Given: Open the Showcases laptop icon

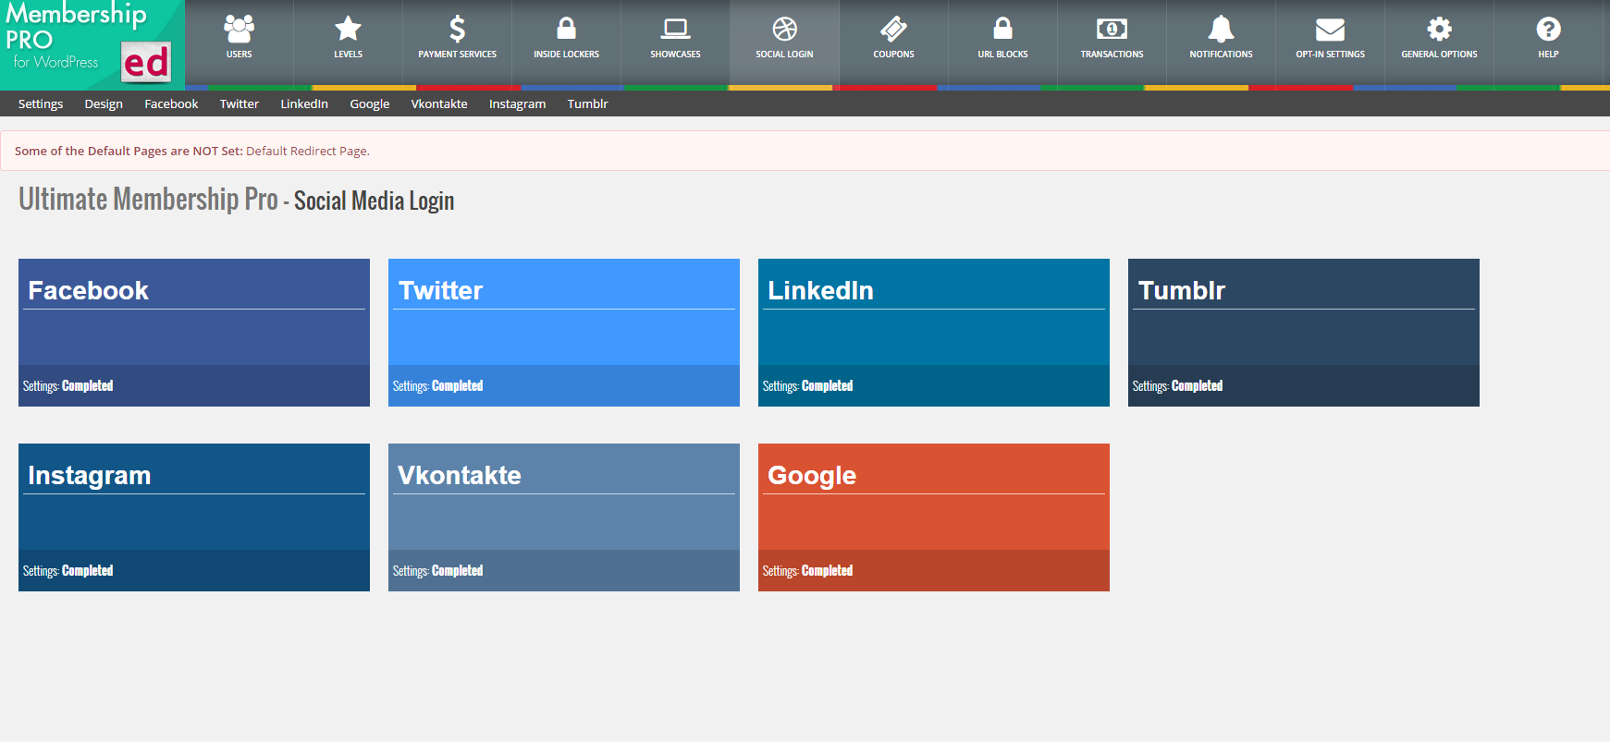Looking at the screenshot, I should click(675, 30).
